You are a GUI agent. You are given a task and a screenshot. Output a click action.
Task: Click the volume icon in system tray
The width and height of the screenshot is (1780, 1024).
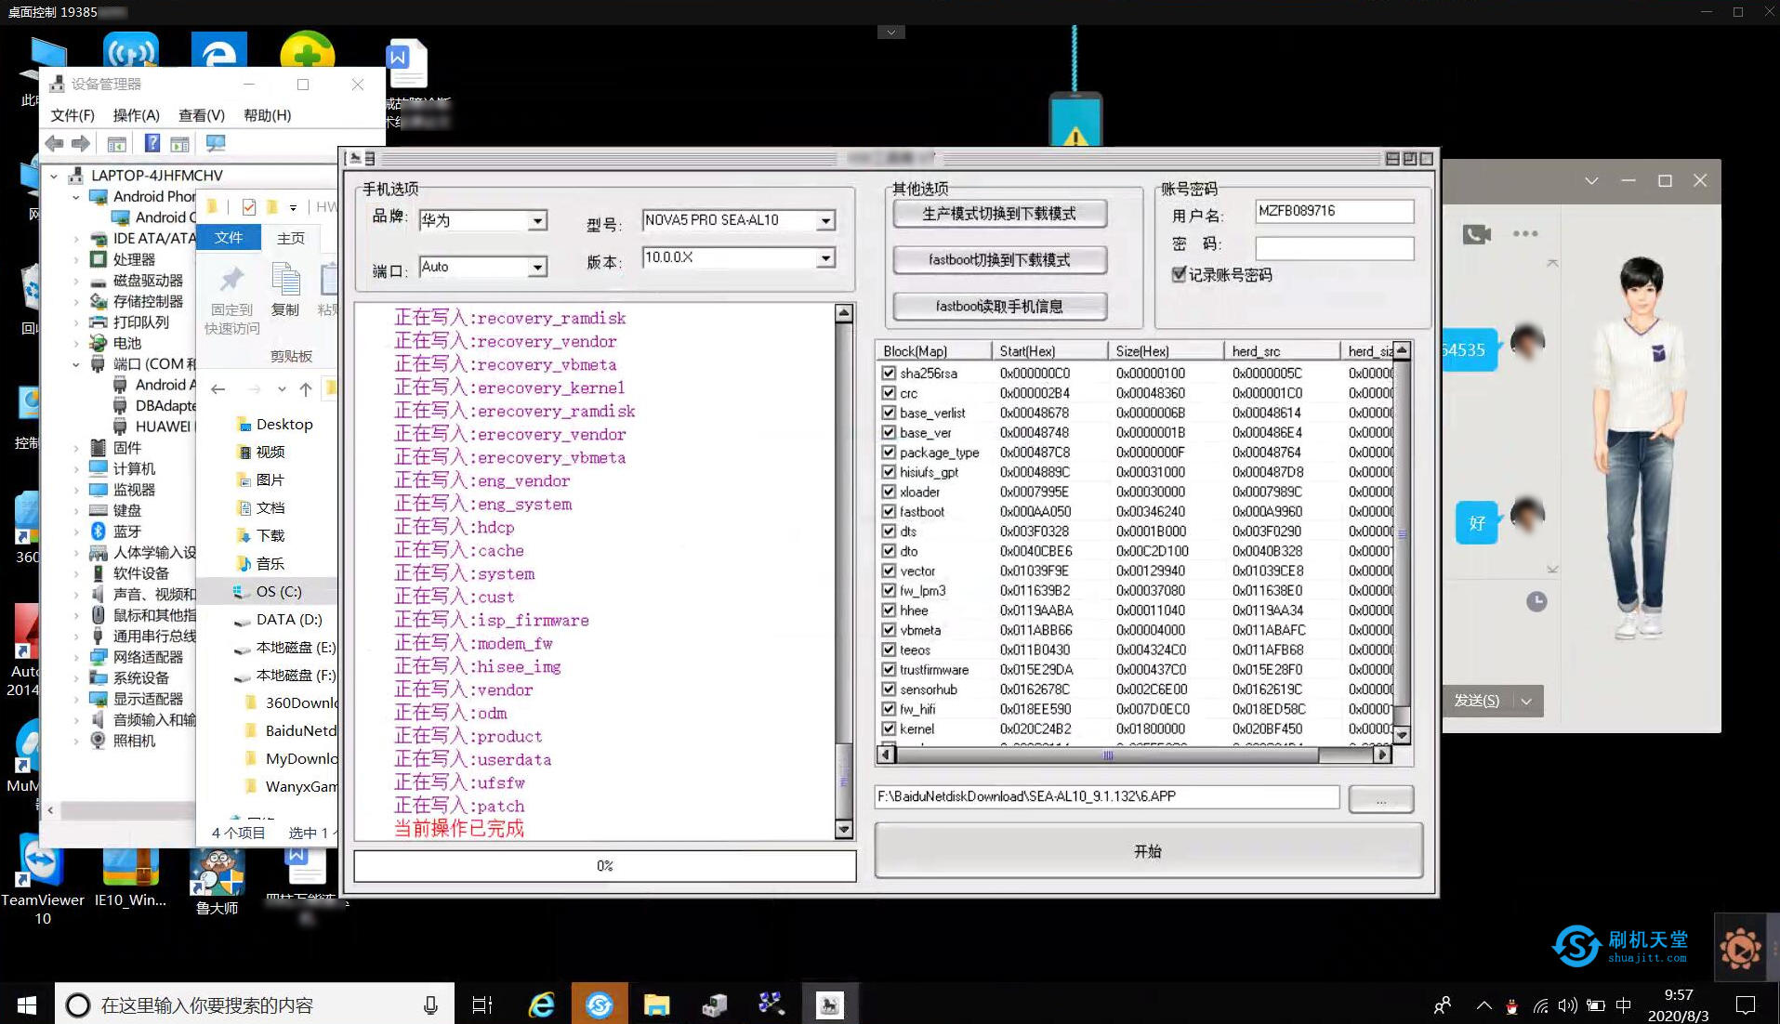point(1568,1005)
